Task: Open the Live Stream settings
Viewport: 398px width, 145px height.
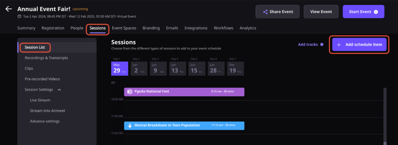Action: click(40, 100)
